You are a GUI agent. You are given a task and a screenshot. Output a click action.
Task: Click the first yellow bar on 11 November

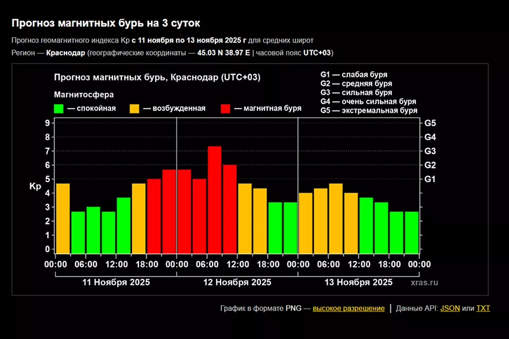pos(63,218)
